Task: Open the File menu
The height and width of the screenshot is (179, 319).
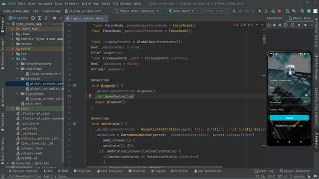Action: 12,3
